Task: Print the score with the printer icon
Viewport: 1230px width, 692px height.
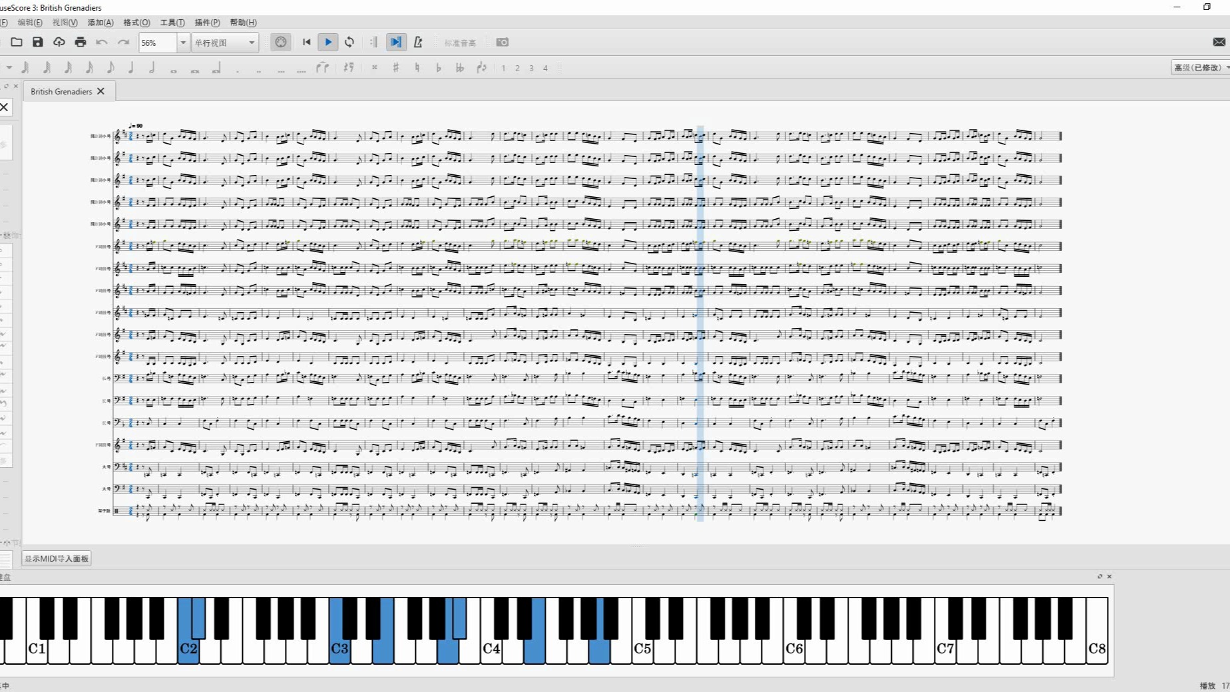Action: coord(81,42)
